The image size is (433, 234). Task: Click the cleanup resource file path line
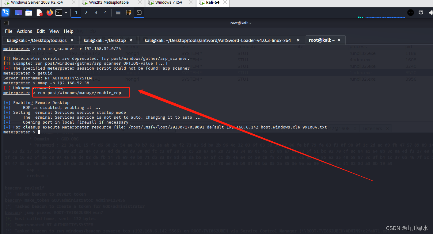coord(165,127)
